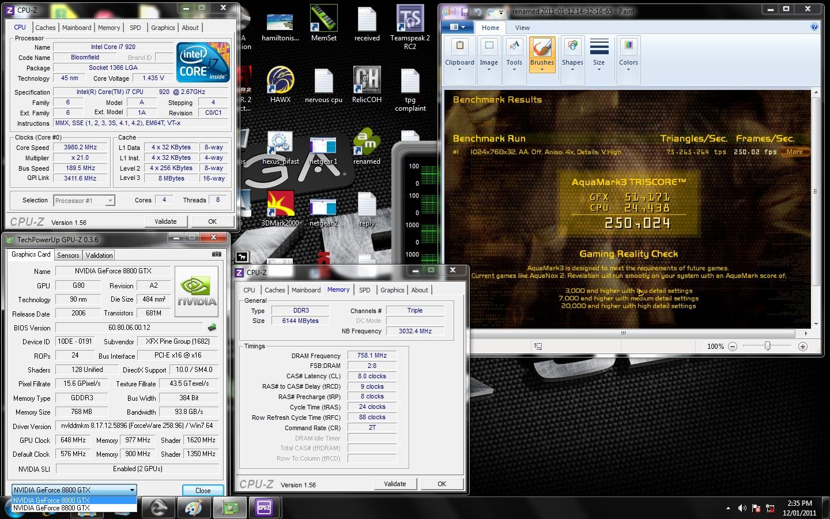Open GPU-Z graphics card selector dropdown

click(x=74, y=490)
